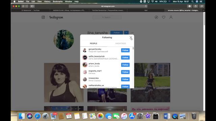Open Spotlight search in menu bar
The height and width of the screenshot is (121, 216).
point(192,1)
